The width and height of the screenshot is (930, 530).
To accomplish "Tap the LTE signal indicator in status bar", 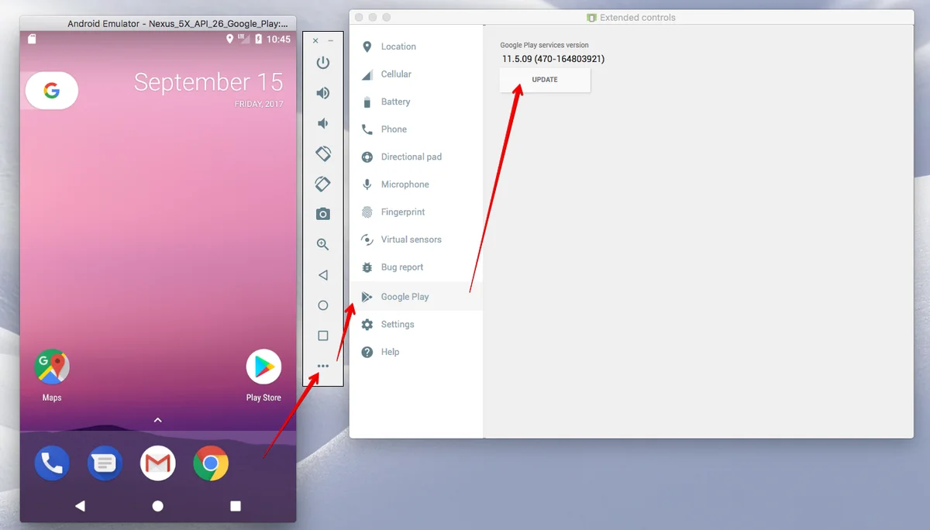I will click(x=243, y=39).
